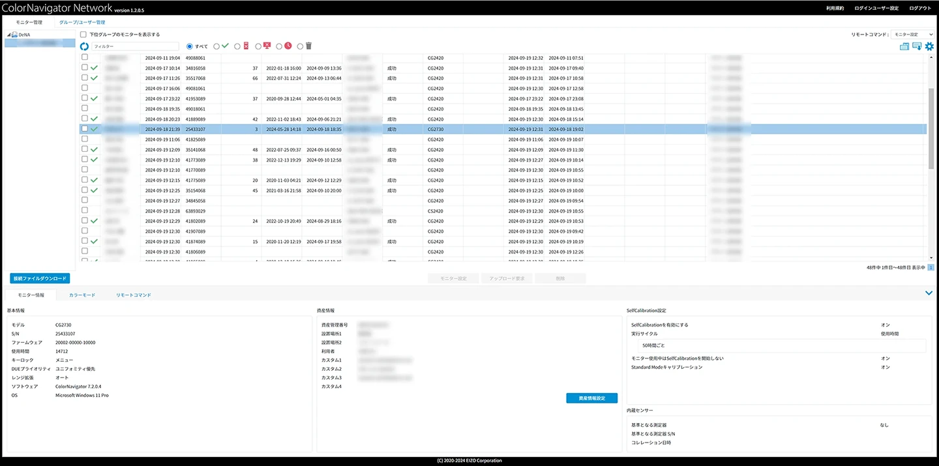The image size is (939, 466).
Task: Click the 資産情報設定 button
Action: 591,398
